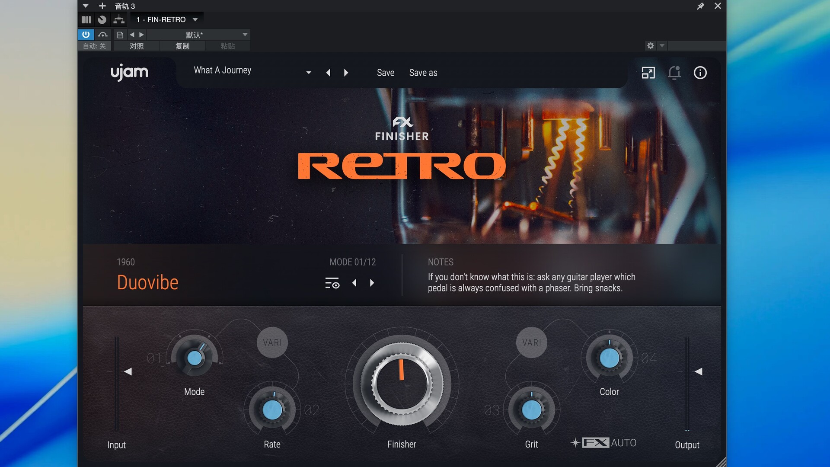
Task: Expand the 1 - FIN-RETRO plugin selector
Action: tap(167, 19)
